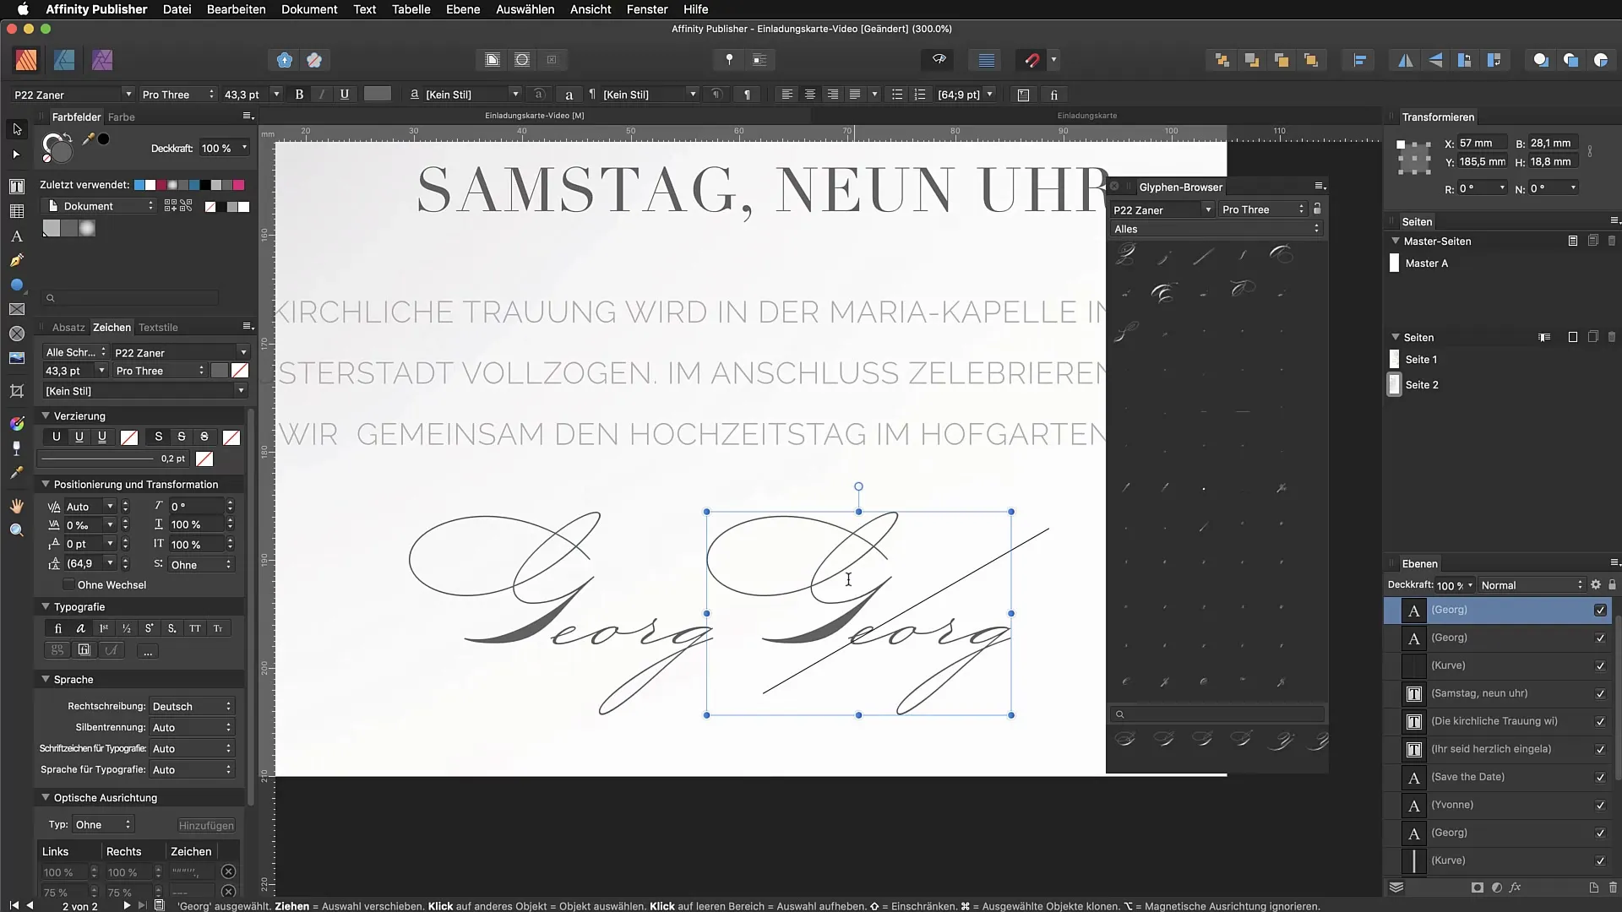Image resolution: width=1622 pixels, height=912 pixels.
Task: Switch to the Textstile tab
Action: click(158, 328)
